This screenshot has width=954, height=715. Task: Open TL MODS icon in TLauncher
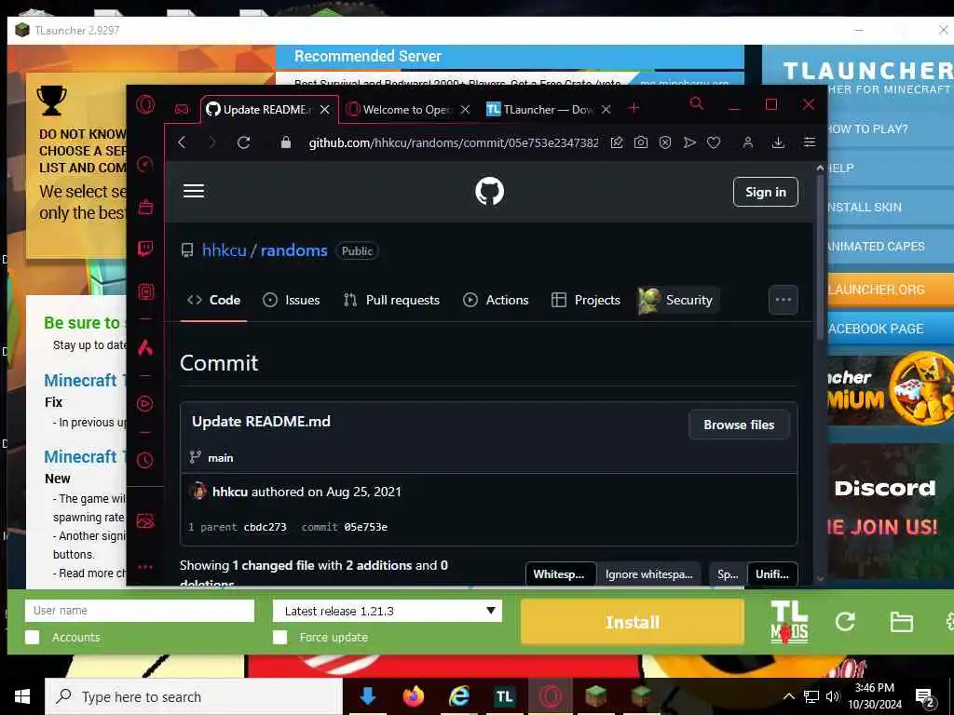point(789,621)
